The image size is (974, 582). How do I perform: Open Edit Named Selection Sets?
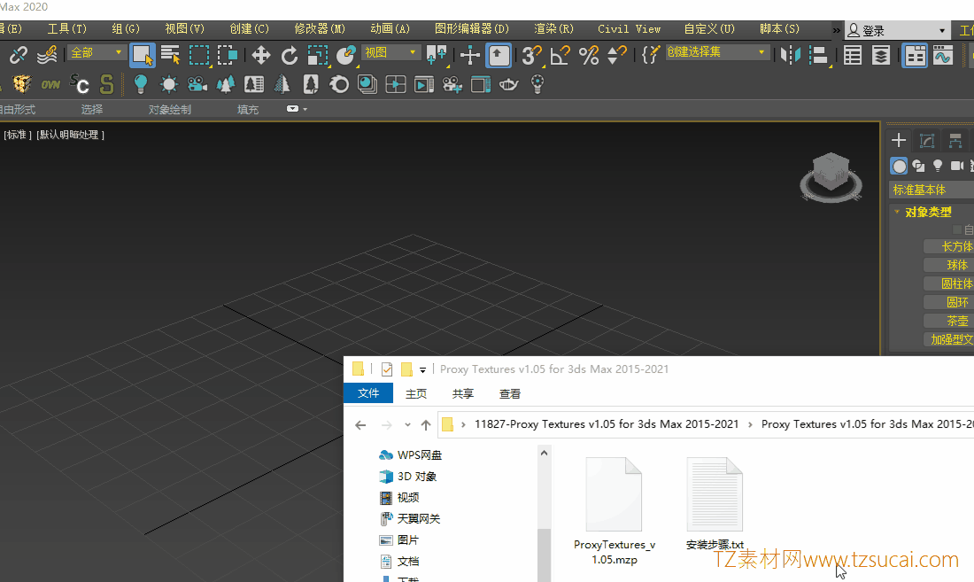tap(650, 55)
